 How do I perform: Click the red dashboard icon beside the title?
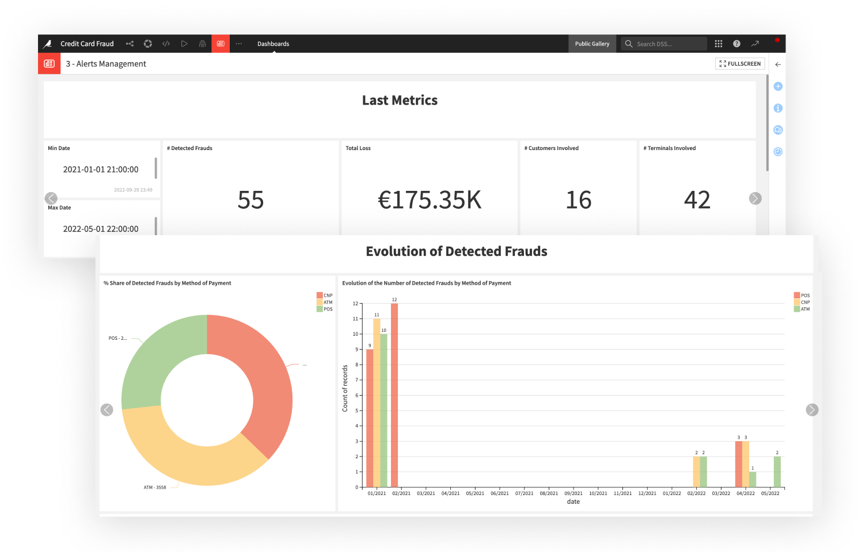pos(50,64)
